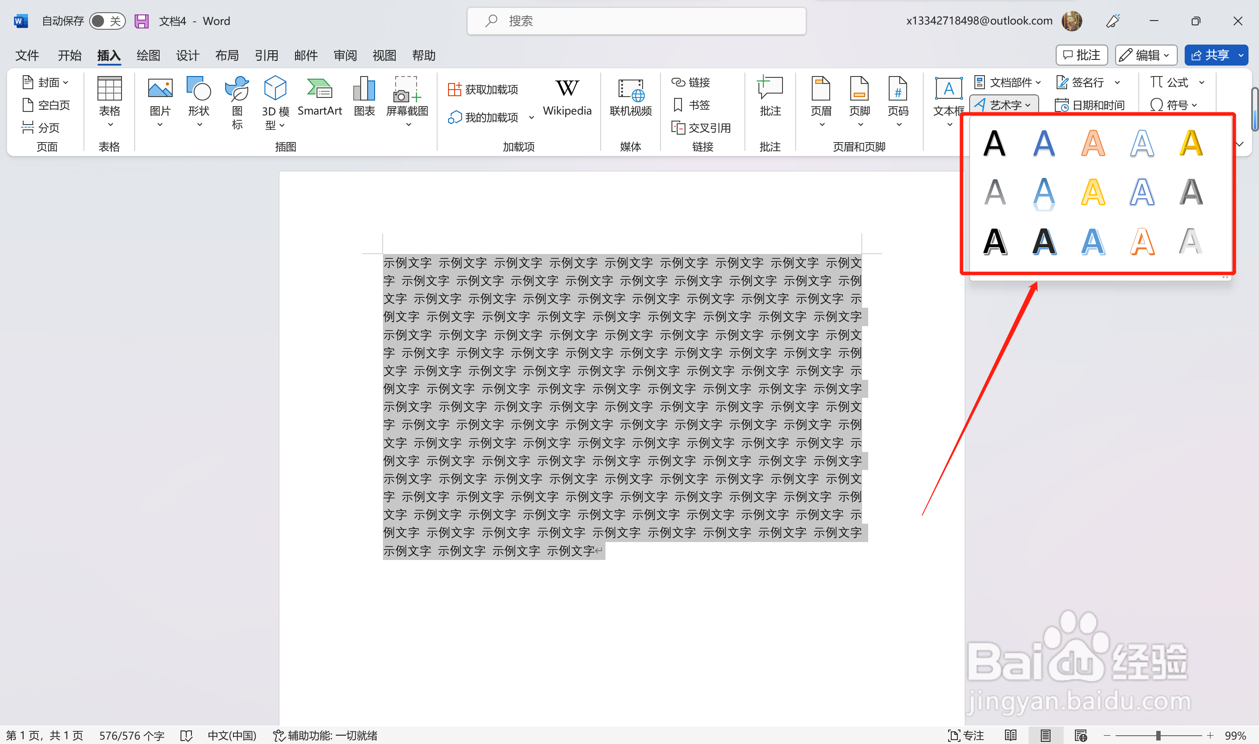Image resolution: width=1259 pixels, height=744 pixels.
Task: Switch to the Design (设计) tab
Action: [x=188, y=55]
